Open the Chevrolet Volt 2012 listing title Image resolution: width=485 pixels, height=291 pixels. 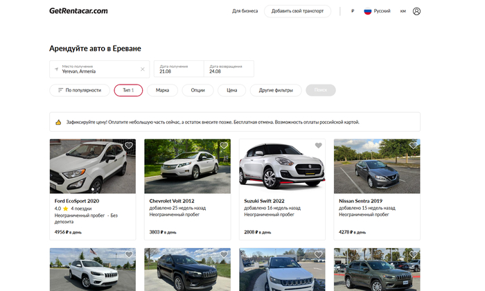point(172,201)
